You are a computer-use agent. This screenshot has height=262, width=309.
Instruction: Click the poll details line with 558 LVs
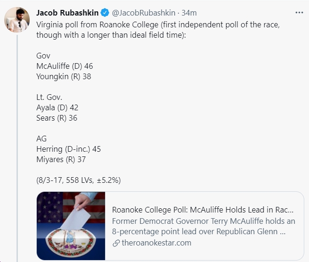79,180
